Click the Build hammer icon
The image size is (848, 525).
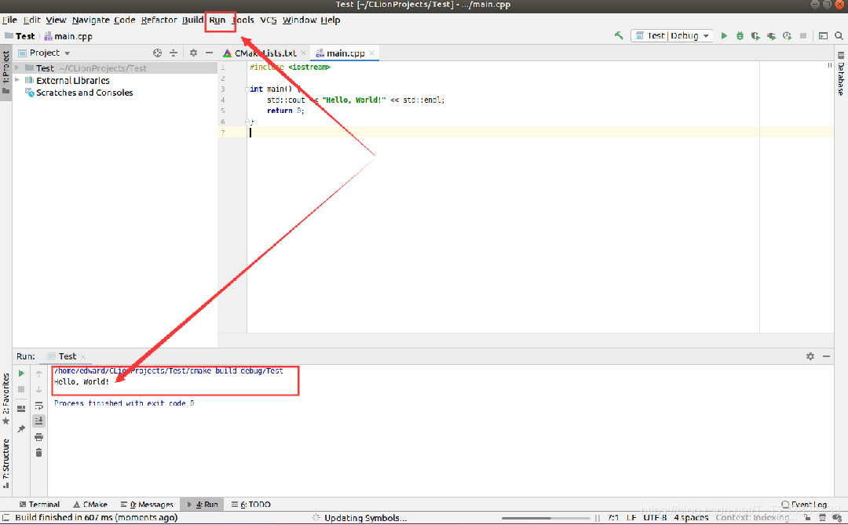(619, 35)
